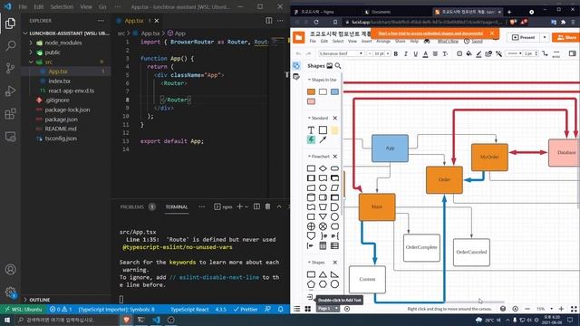The width and height of the screenshot is (580, 326).
Task: Open Arrange menu in Lucidchart
Action: [x=383, y=42]
